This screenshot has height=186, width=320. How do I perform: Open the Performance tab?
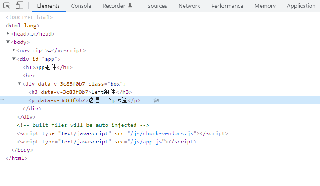click(x=227, y=6)
